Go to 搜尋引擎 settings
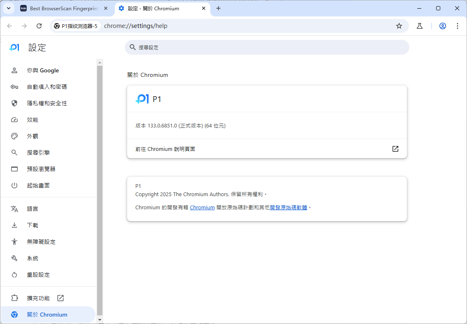Screen dimensions: 467x324 click(x=38, y=153)
